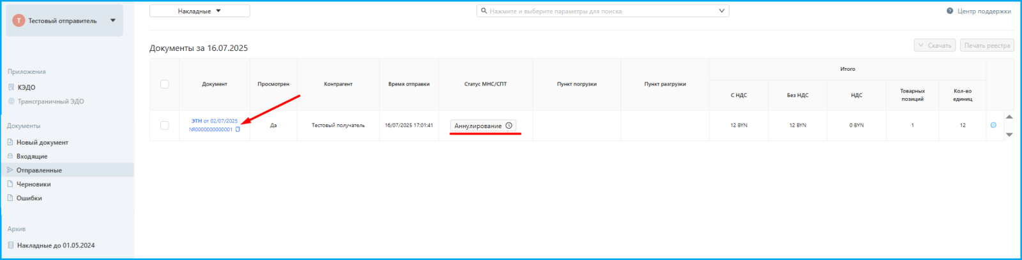Open the Накладные document type dropdown
The height and width of the screenshot is (260, 1022).
199,11
